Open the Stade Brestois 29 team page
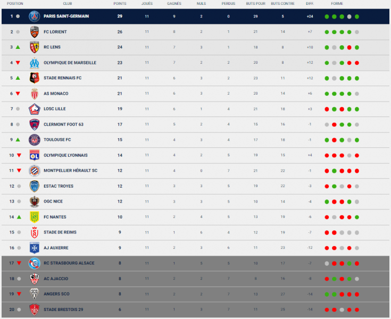Screen dimensions: 391x319 click(63, 309)
